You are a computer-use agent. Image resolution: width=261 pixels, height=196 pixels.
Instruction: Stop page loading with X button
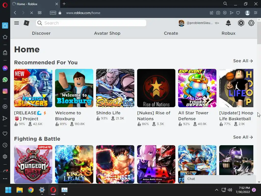31,13
